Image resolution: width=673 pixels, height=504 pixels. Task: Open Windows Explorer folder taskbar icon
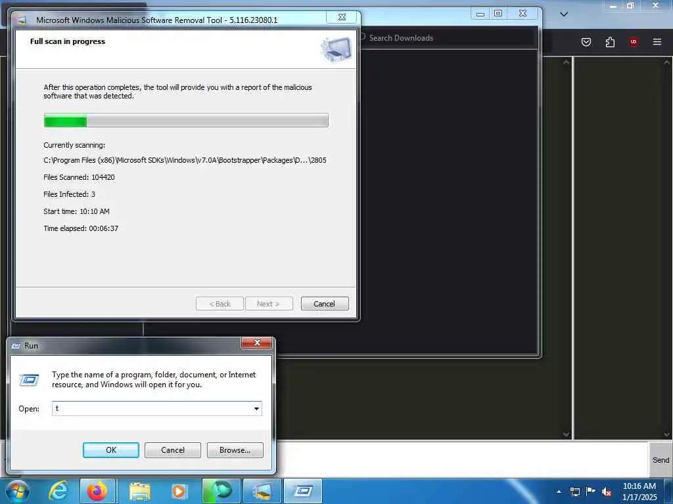pos(139,491)
